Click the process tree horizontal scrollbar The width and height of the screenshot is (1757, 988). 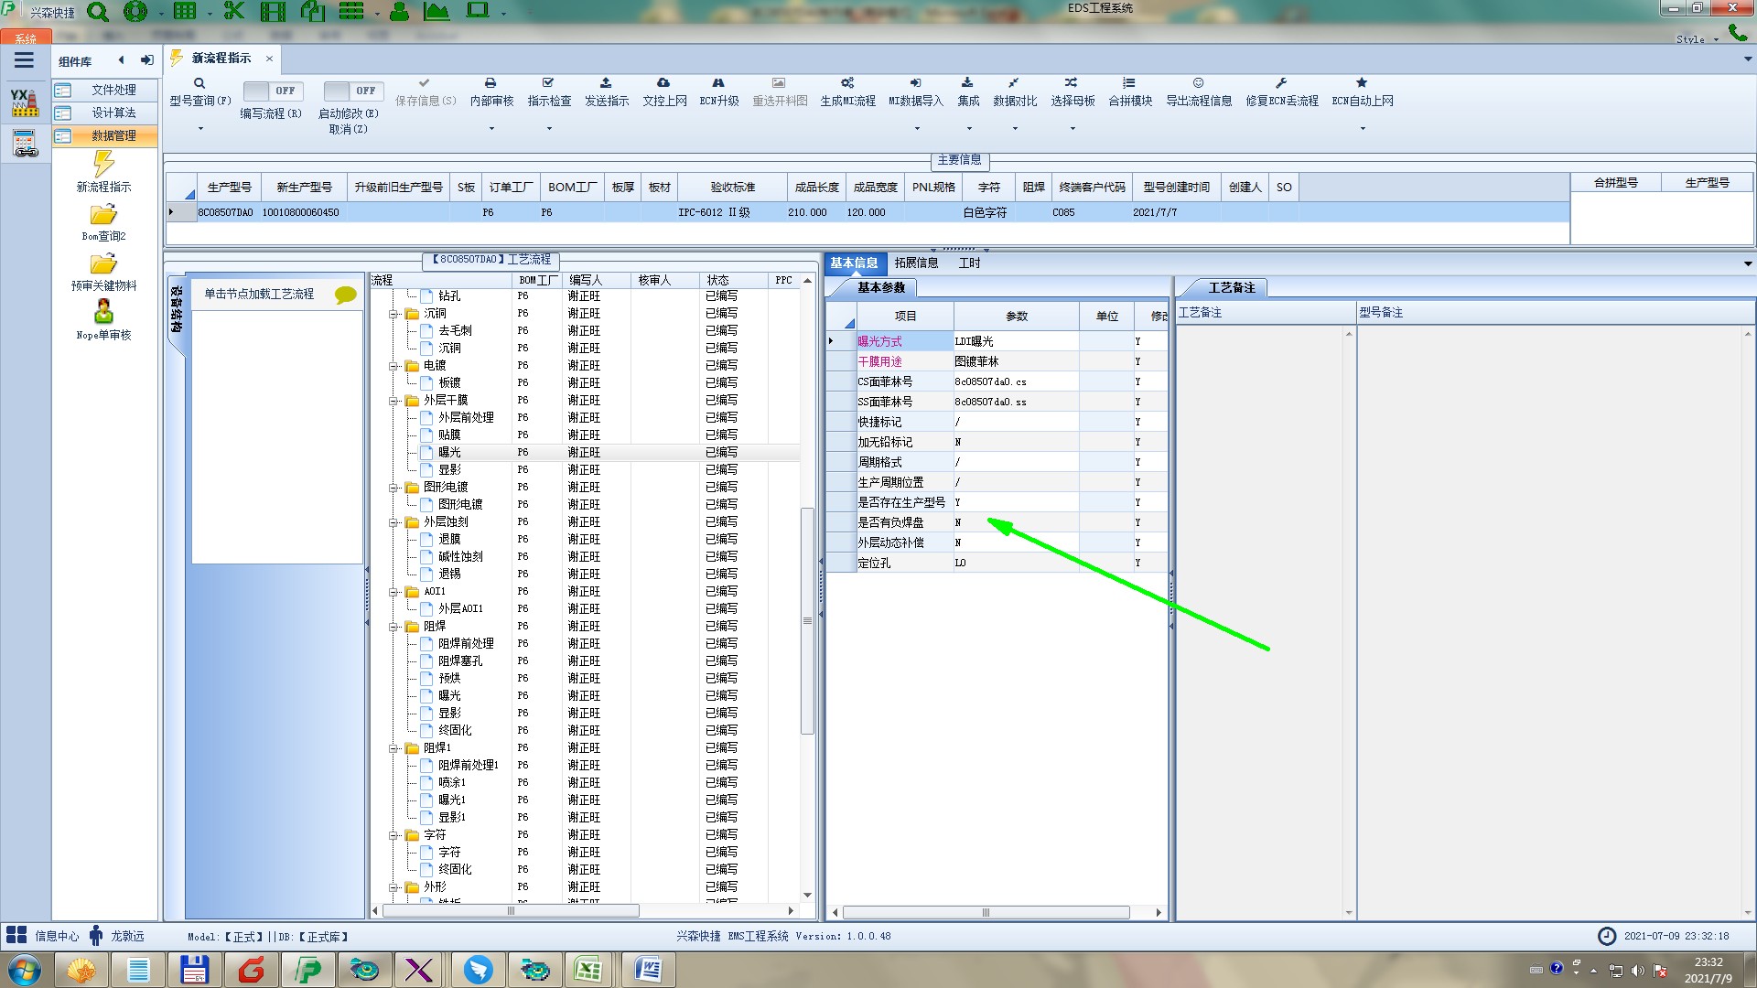click(511, 911)
